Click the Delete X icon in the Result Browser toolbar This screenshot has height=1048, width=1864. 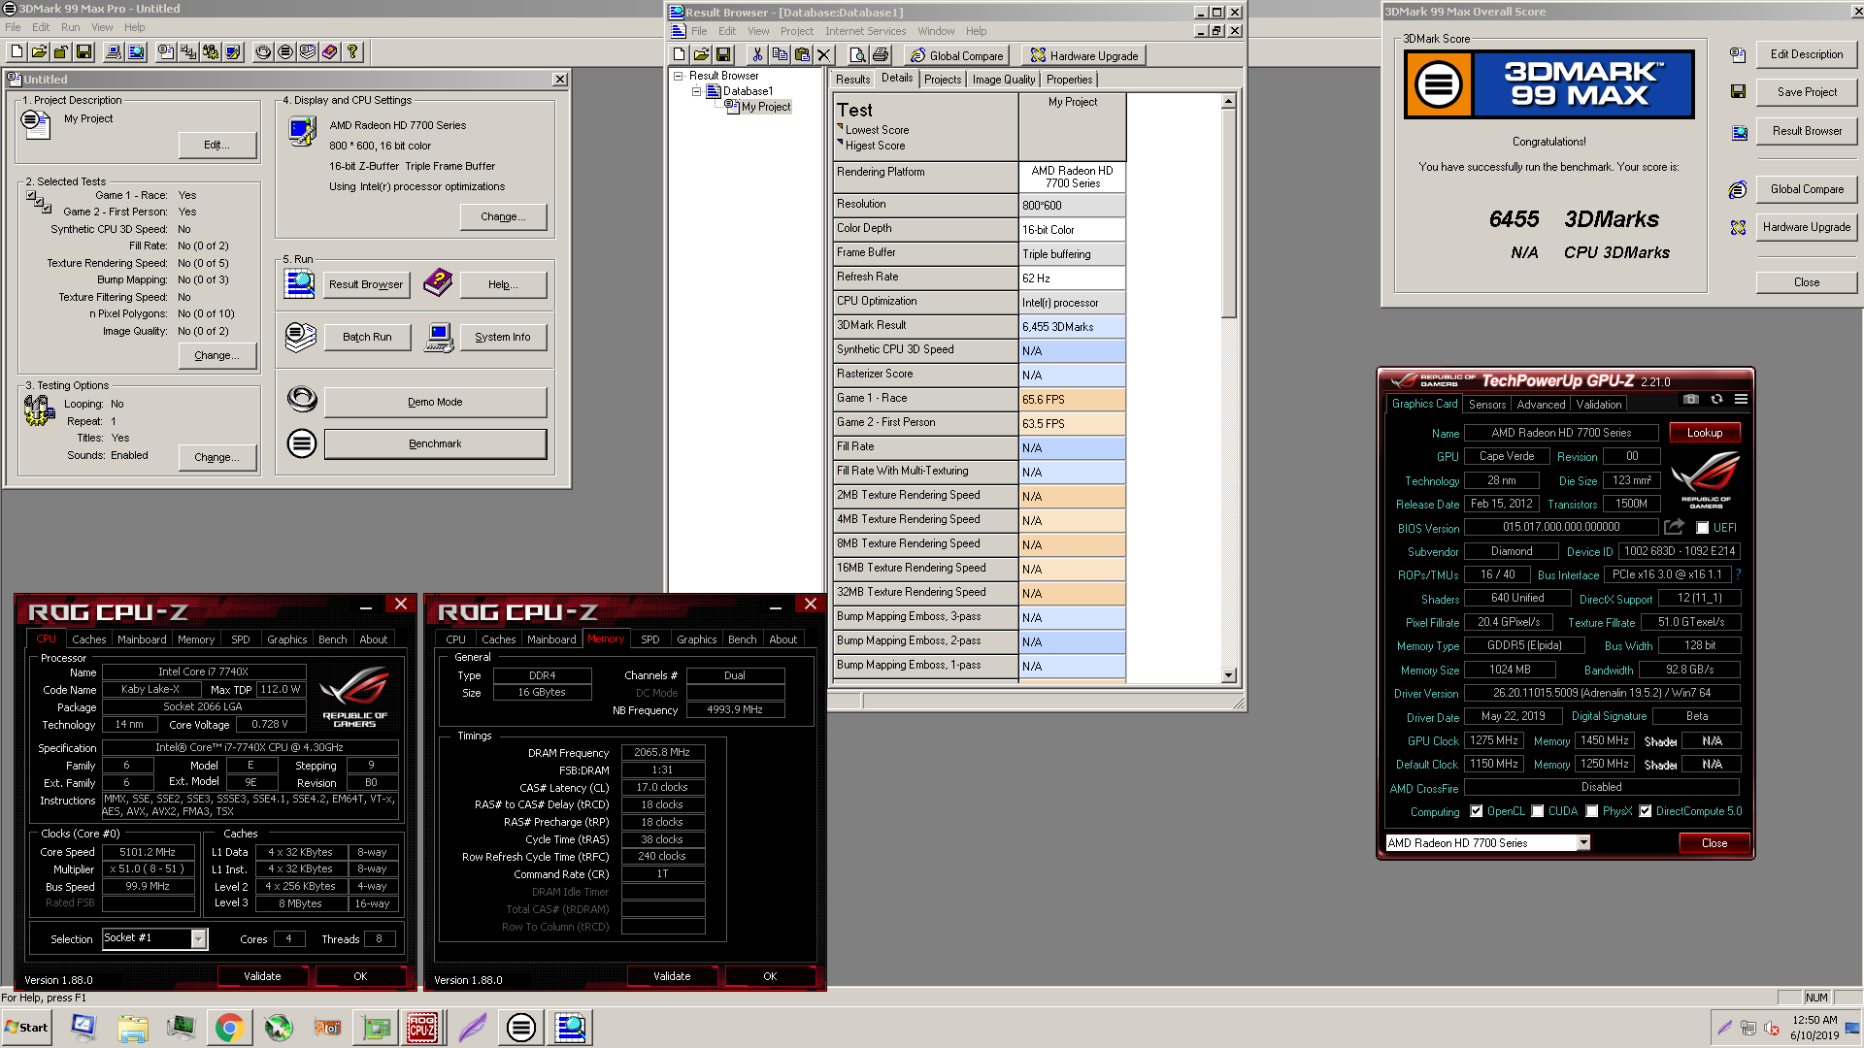point(824,54)
